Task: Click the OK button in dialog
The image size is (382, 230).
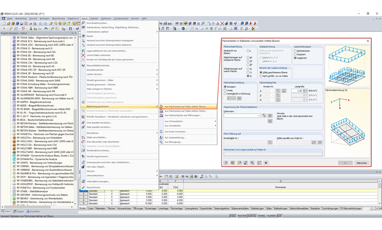Action: click(x=345, y=163)
